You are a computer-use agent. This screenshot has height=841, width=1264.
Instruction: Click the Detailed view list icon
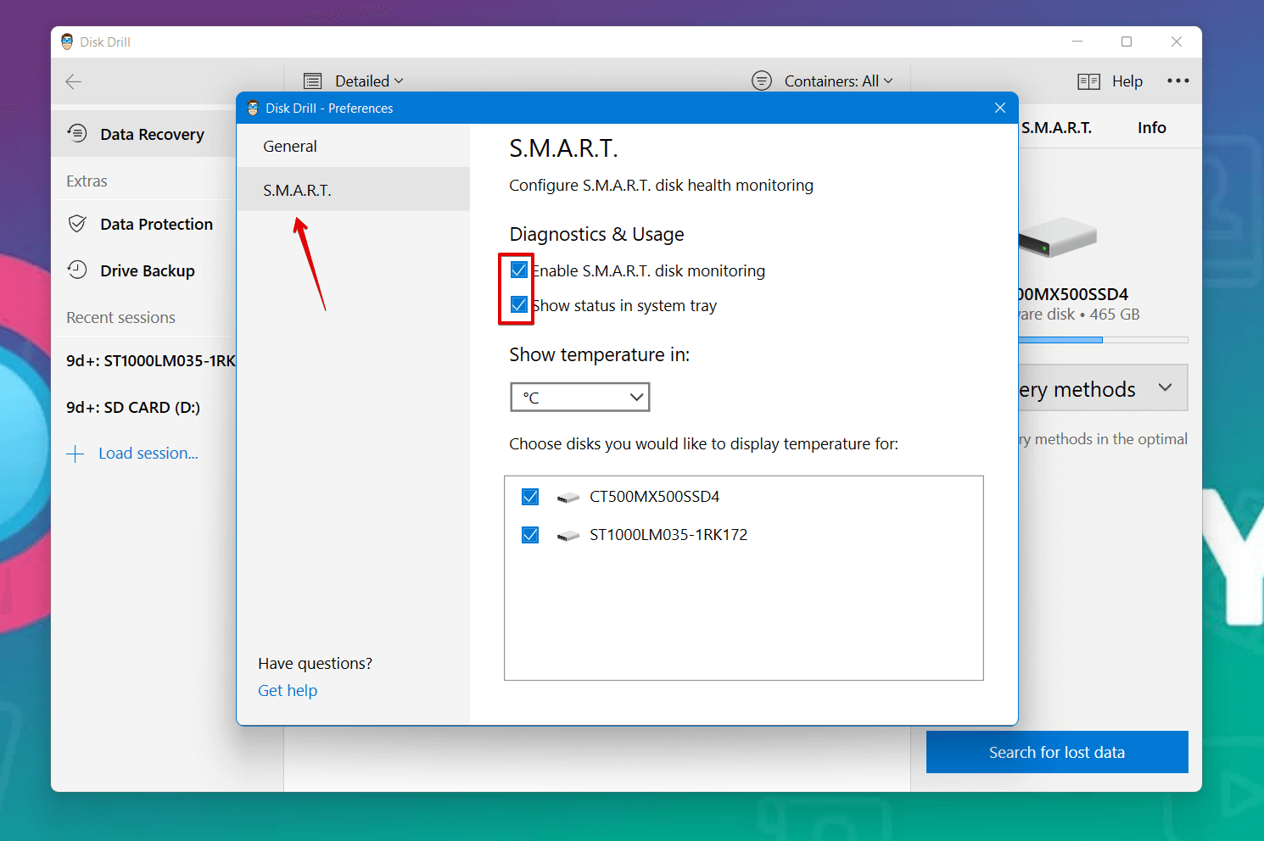313,81
